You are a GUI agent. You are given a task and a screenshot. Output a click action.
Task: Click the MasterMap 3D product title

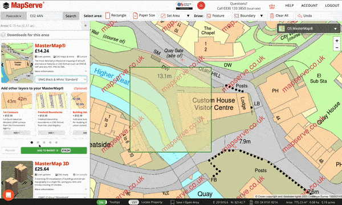[52, 163]
